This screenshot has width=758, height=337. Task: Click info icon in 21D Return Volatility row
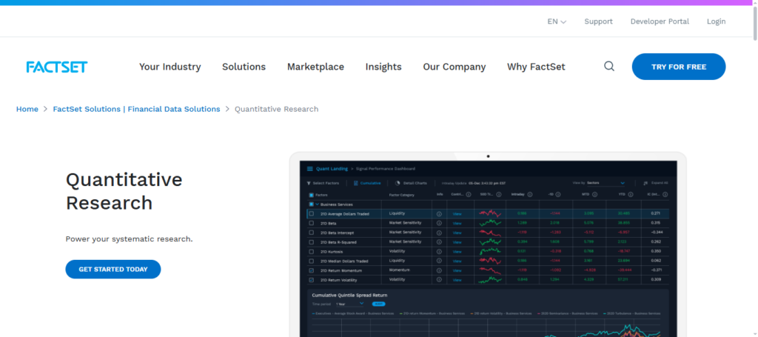(439, 279)
